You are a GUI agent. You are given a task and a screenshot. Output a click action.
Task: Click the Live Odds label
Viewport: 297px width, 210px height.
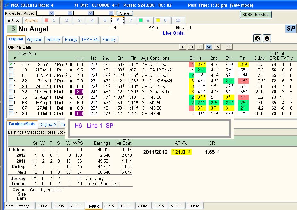174,33
